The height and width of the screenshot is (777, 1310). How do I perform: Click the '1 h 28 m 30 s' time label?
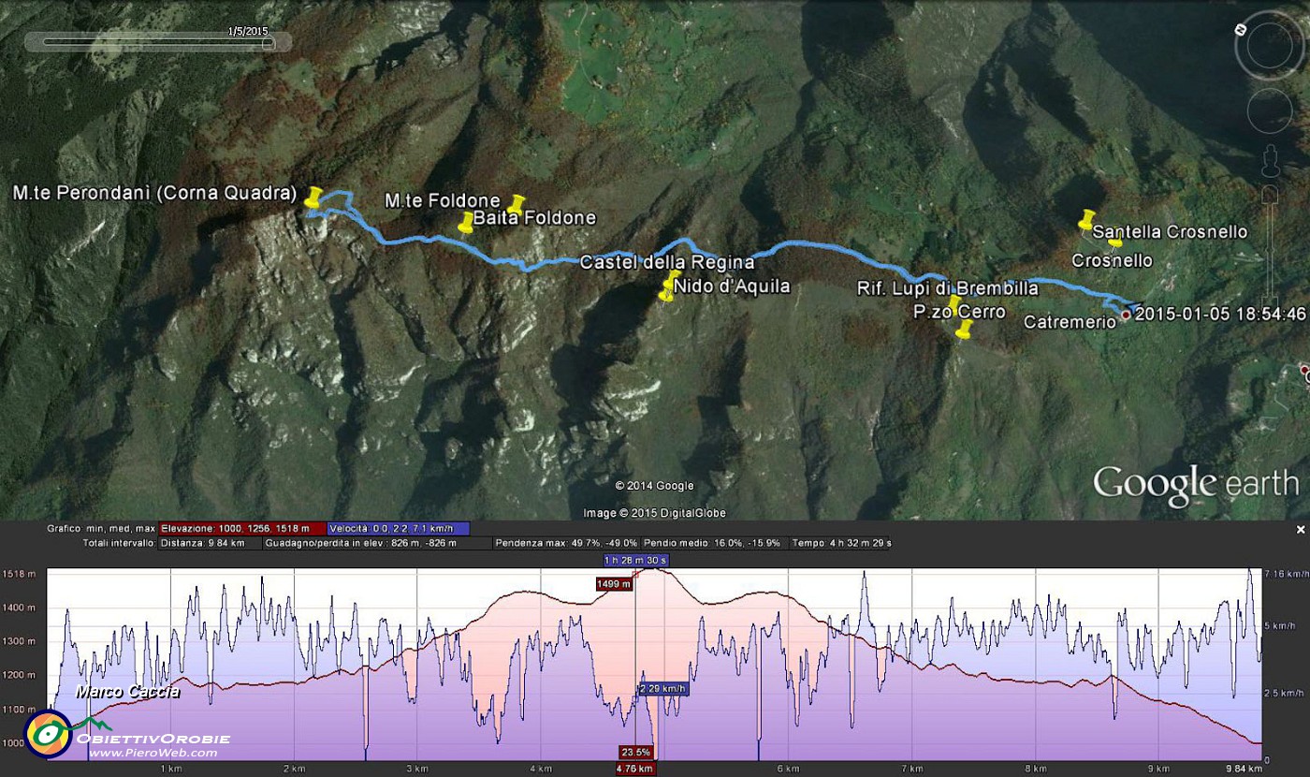635,560
